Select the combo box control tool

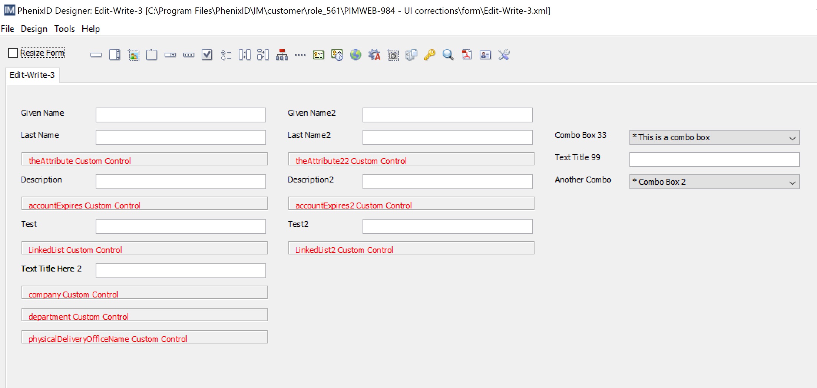pyautogui.click(x=170, y=55)
